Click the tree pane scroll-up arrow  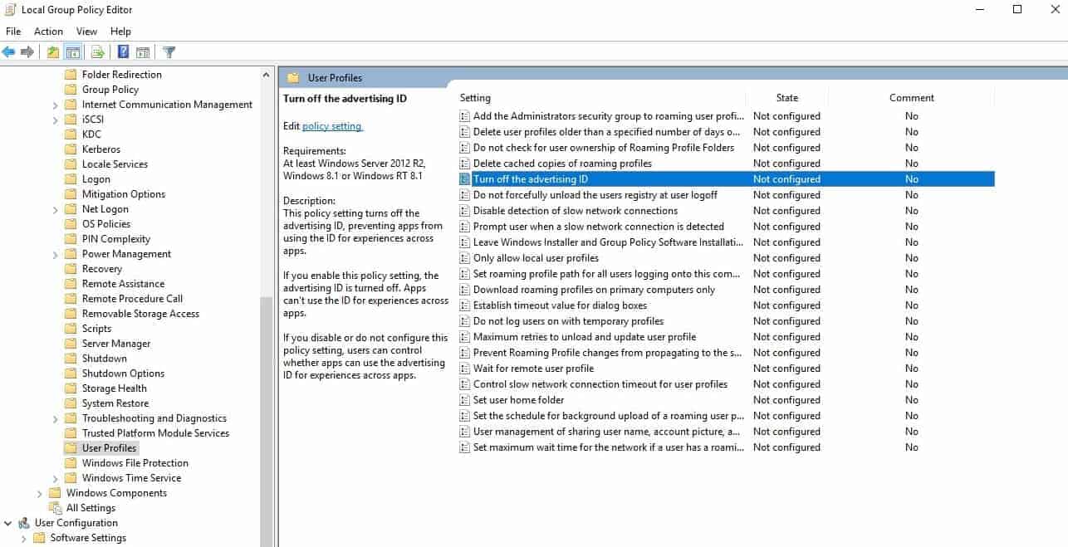point(266,75)
